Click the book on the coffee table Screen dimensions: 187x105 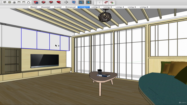(103, 75)
